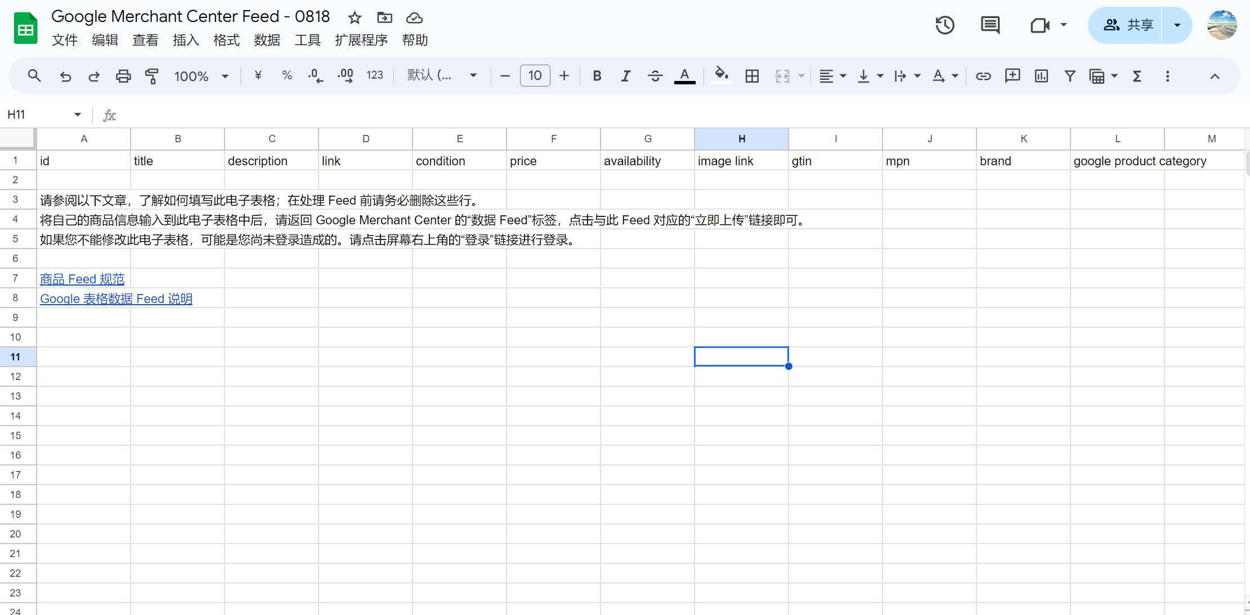Rename the document title
The width and height of the screenshot is (1250, 615).
[191, 16]
